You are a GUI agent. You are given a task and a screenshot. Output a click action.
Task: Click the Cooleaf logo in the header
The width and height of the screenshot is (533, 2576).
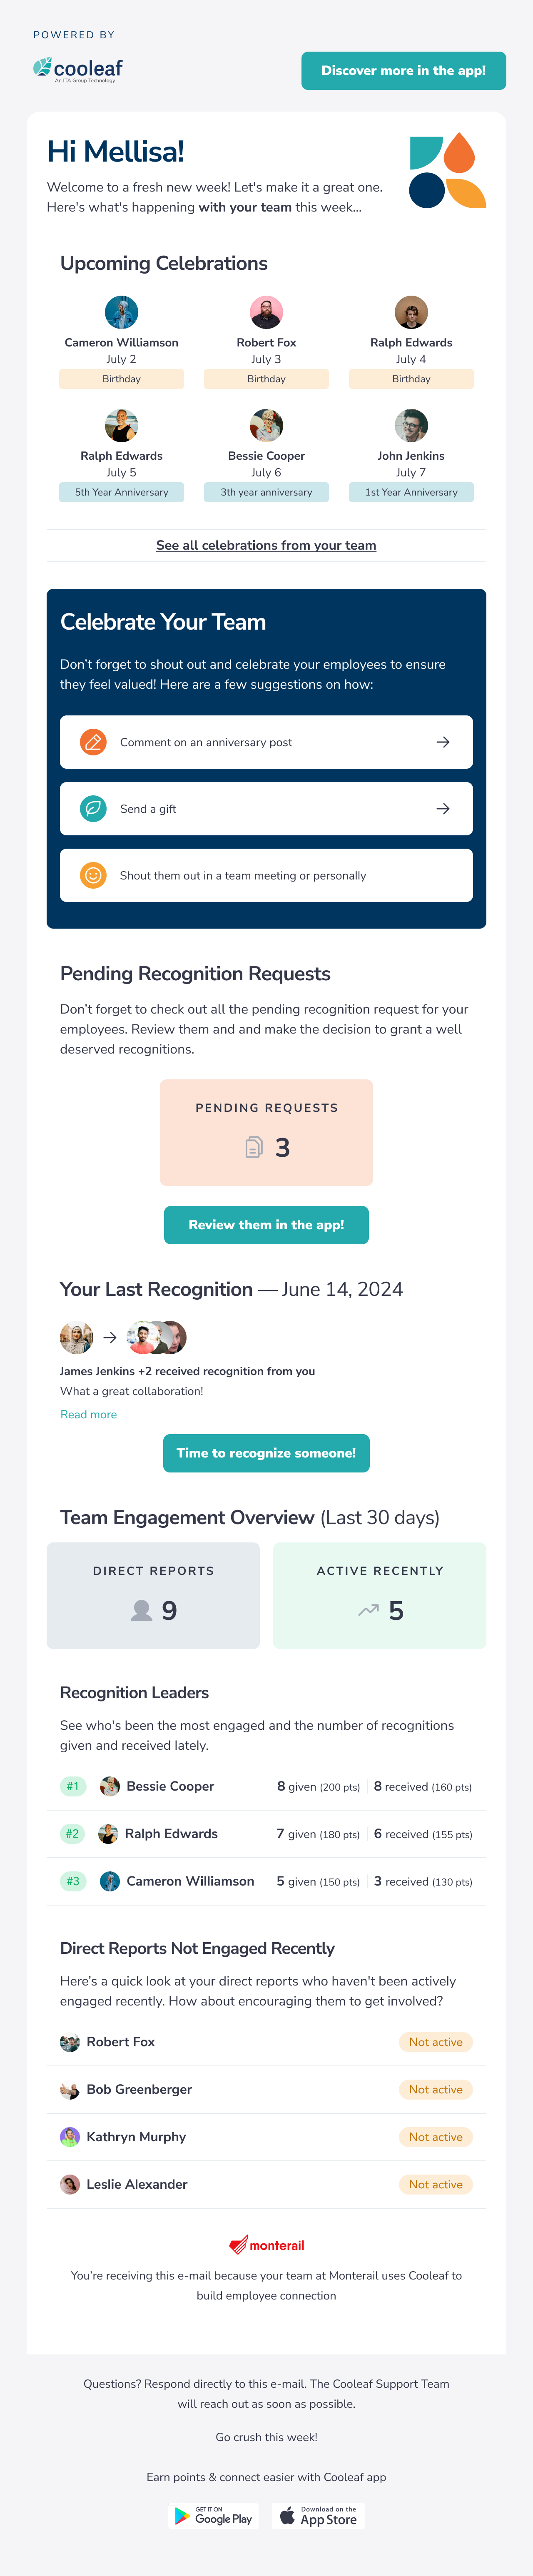click(x=78, y=69)
